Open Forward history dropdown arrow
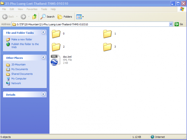The width and height of the screenshot is (187, 140). (x=29, y=17)
